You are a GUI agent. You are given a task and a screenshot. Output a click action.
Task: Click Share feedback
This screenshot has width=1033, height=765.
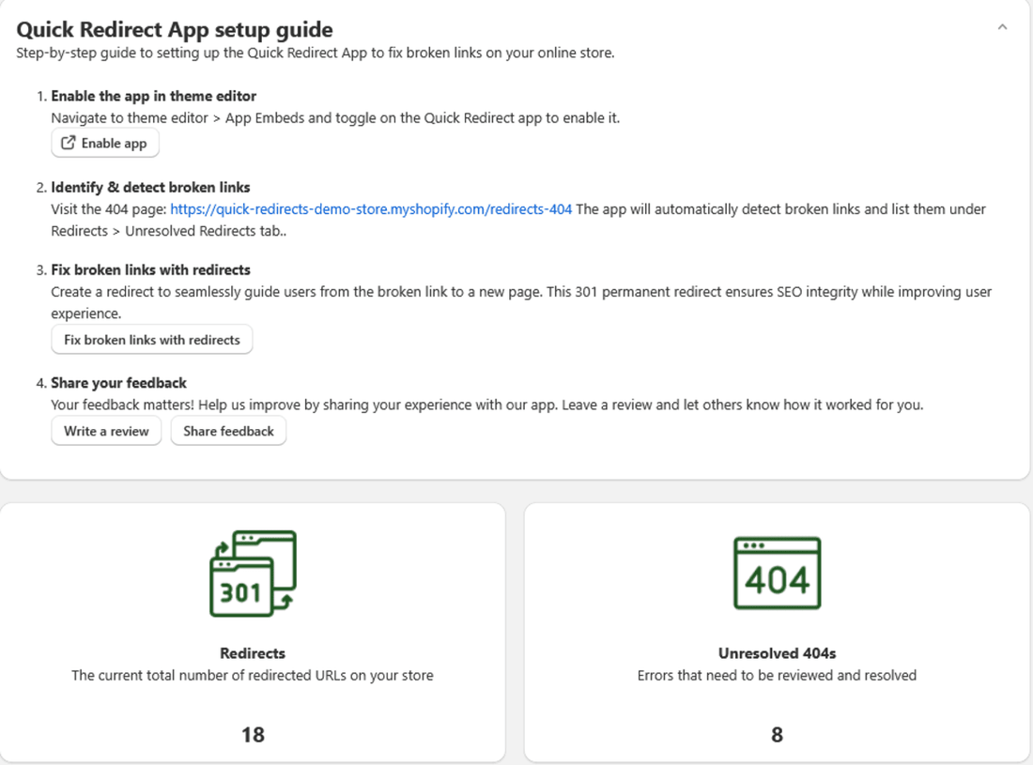[228, 431]
